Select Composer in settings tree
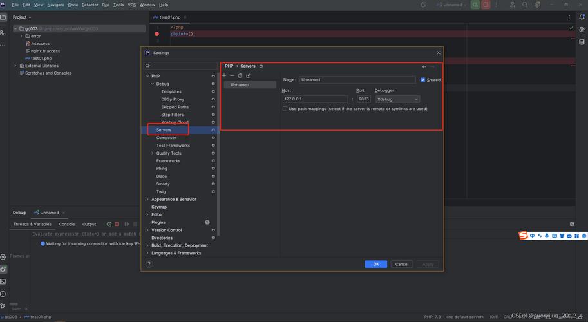 point(166,138)
